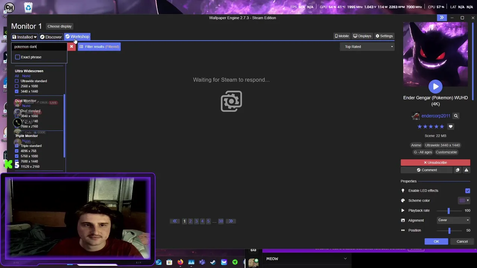Open the Alignment Cover dropdown

click(x=453, y=220)
